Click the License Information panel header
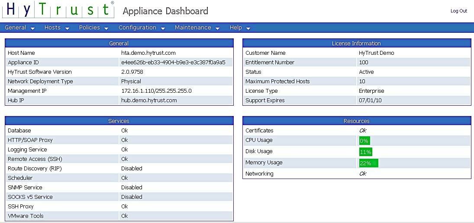The height and width of the screenshot is (223, 474). [x=356, y=43]
